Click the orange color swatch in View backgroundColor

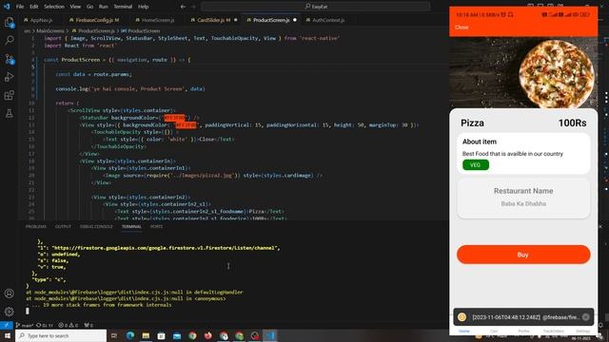coord(186,124)
